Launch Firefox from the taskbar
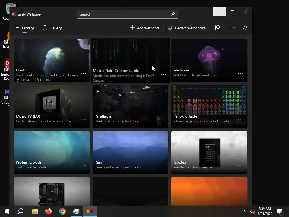289x217 pixels. [x=49, y=211]
